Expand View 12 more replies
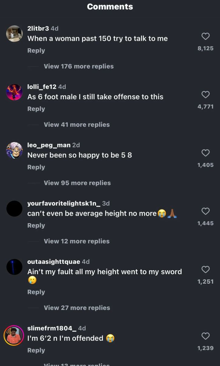This screenshot has height=366, width=220. (77, 241)
